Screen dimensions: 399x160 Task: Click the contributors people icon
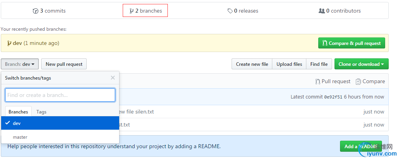point(321,11)
